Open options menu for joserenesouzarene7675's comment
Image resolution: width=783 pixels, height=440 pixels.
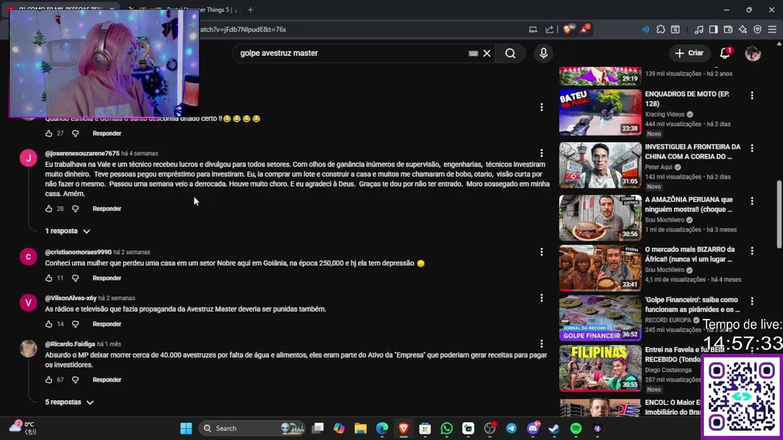pyautogui.click(x=541, y=153)
